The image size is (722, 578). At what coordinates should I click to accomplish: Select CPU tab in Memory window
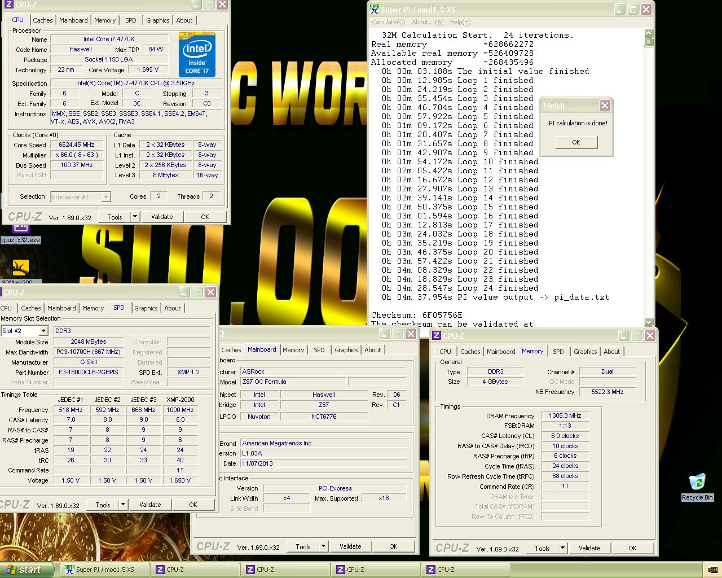click(446, 352)
